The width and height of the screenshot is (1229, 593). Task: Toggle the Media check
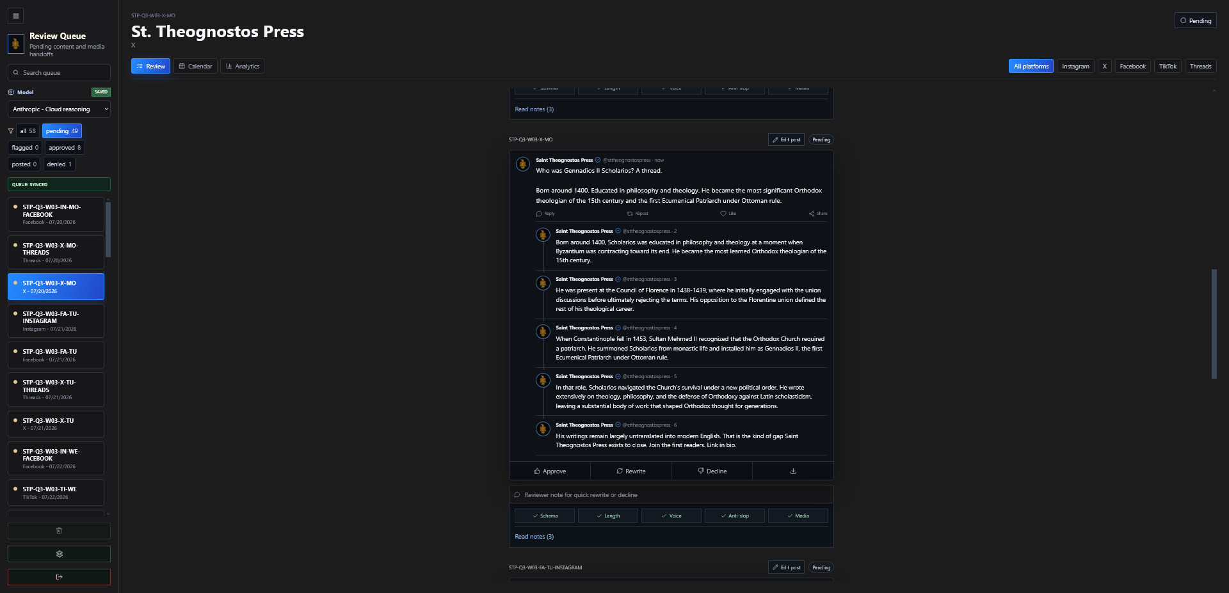[798, 516]
